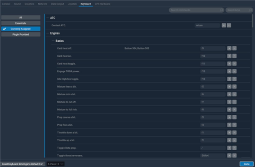The height and width of the screenshot is (167, 255).
Task: Select the Plugin Provided filter
Action: (x=20, y=34)
